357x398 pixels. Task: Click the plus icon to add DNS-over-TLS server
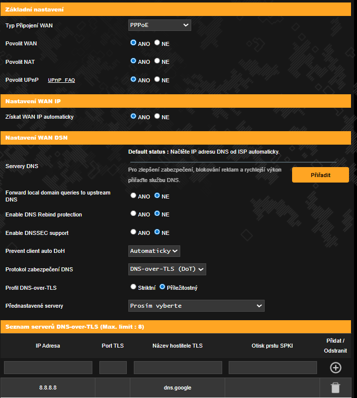click(336, 368)
